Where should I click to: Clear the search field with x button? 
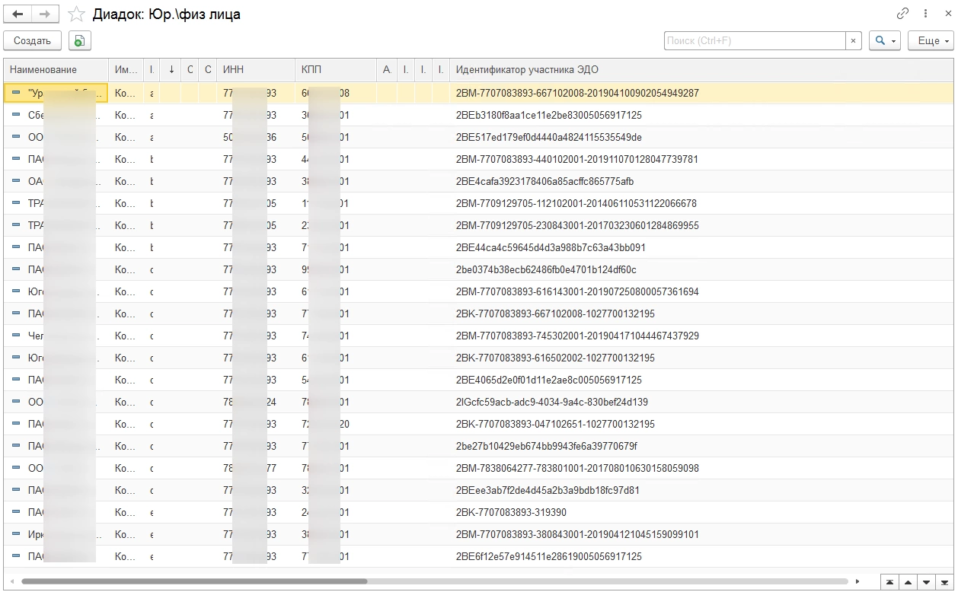(x=854, y=41)
